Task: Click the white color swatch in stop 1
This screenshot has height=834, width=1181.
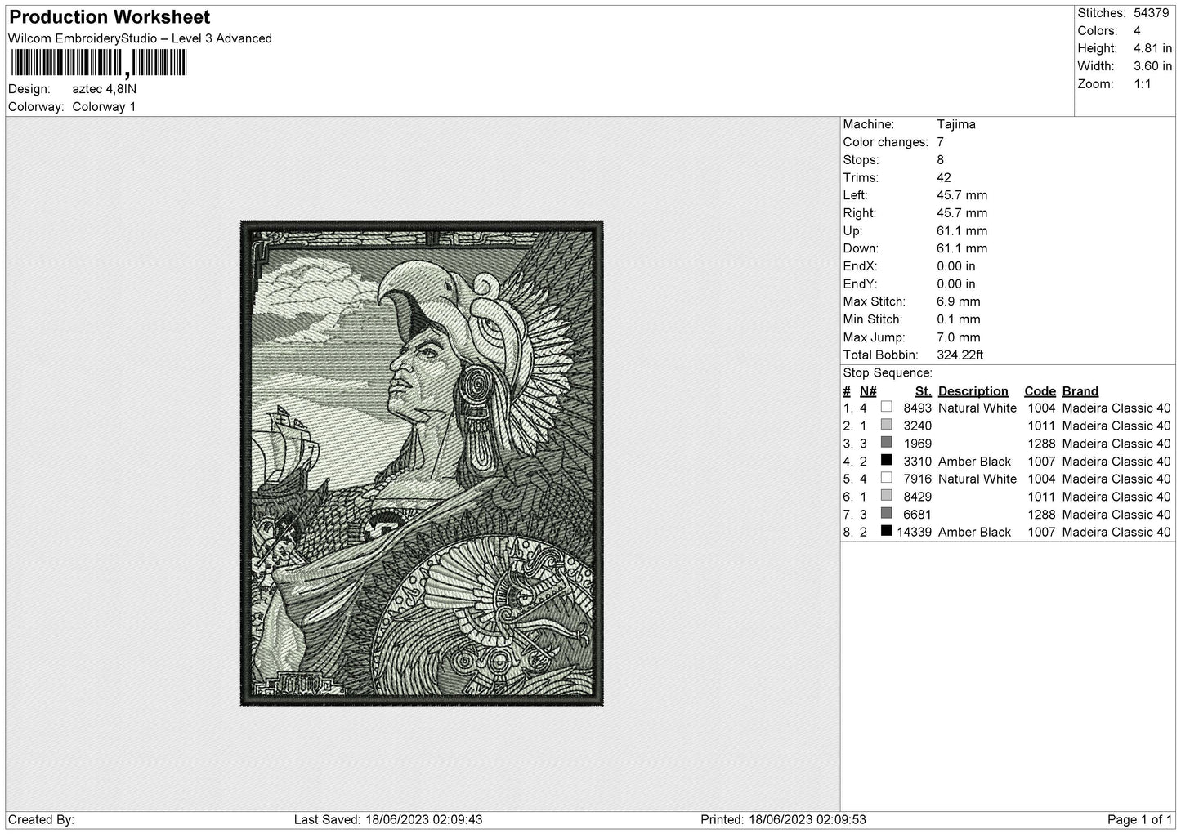Action: click(x=887, y=407)
